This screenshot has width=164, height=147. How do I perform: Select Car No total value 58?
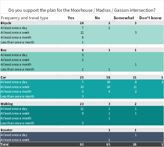(x=108, y=77)
